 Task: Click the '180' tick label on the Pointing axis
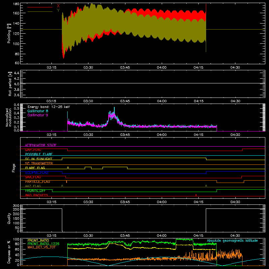tap(16, 4)
